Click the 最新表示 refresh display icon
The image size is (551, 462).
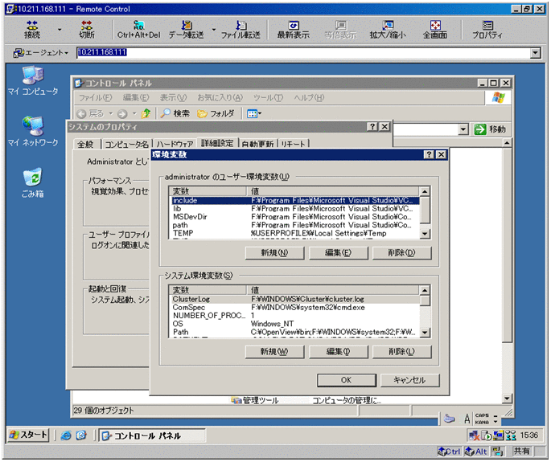pos(293,30)
